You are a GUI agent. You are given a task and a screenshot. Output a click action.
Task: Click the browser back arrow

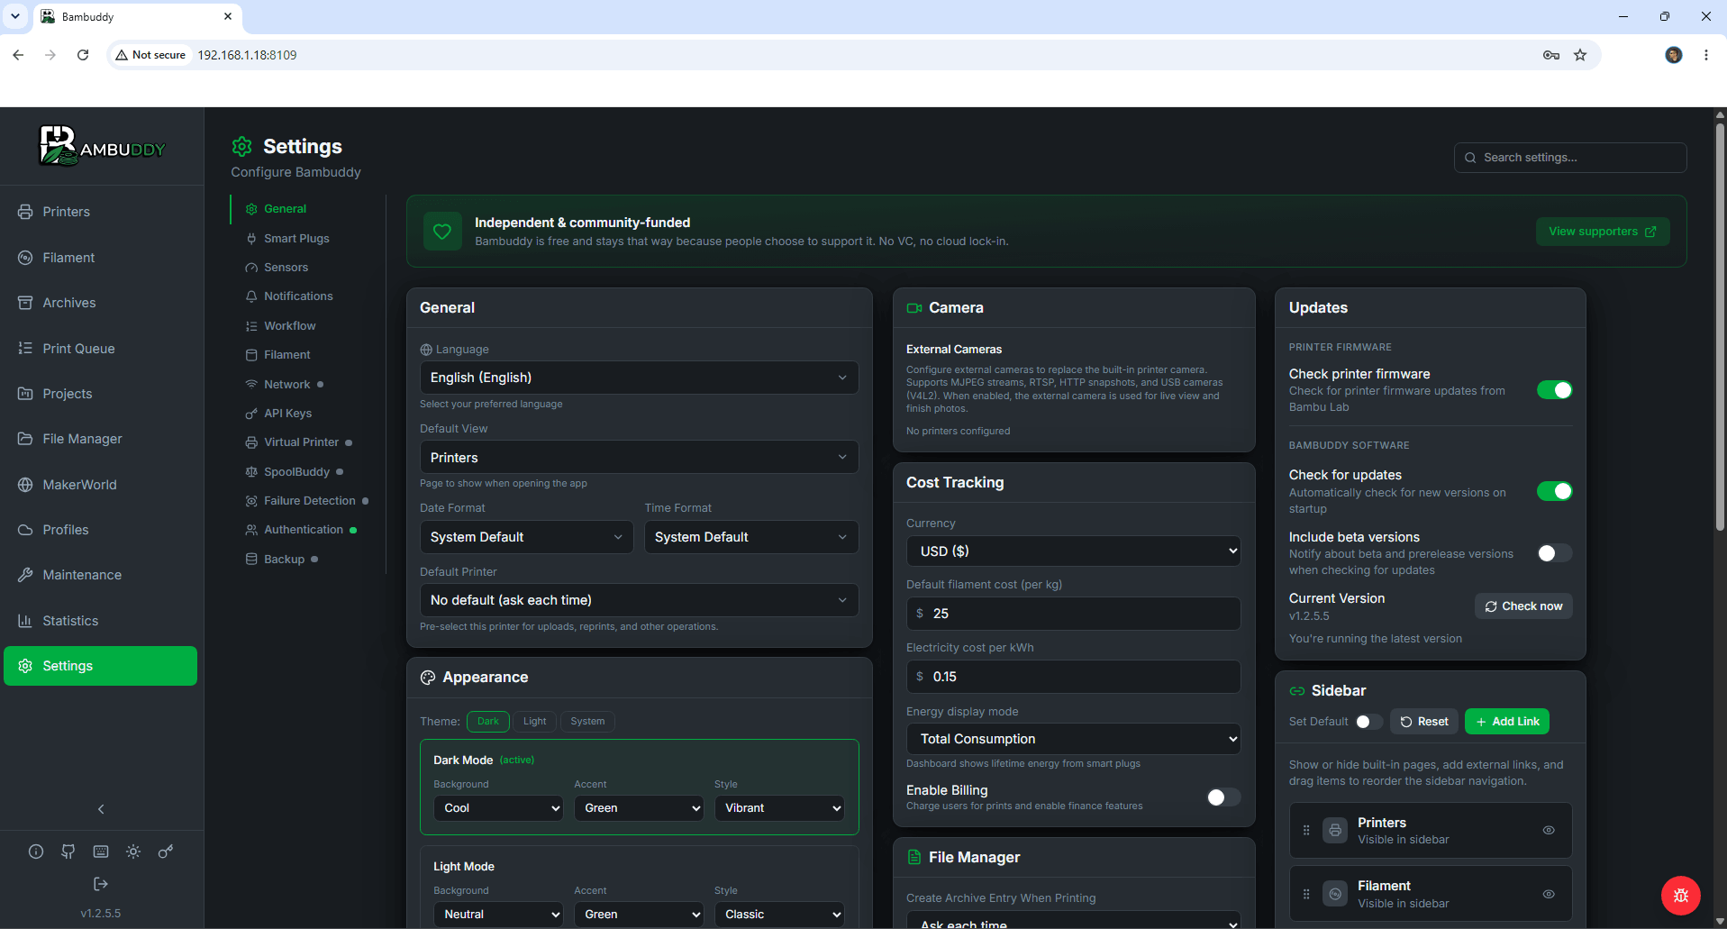click(x=18, y=55)
